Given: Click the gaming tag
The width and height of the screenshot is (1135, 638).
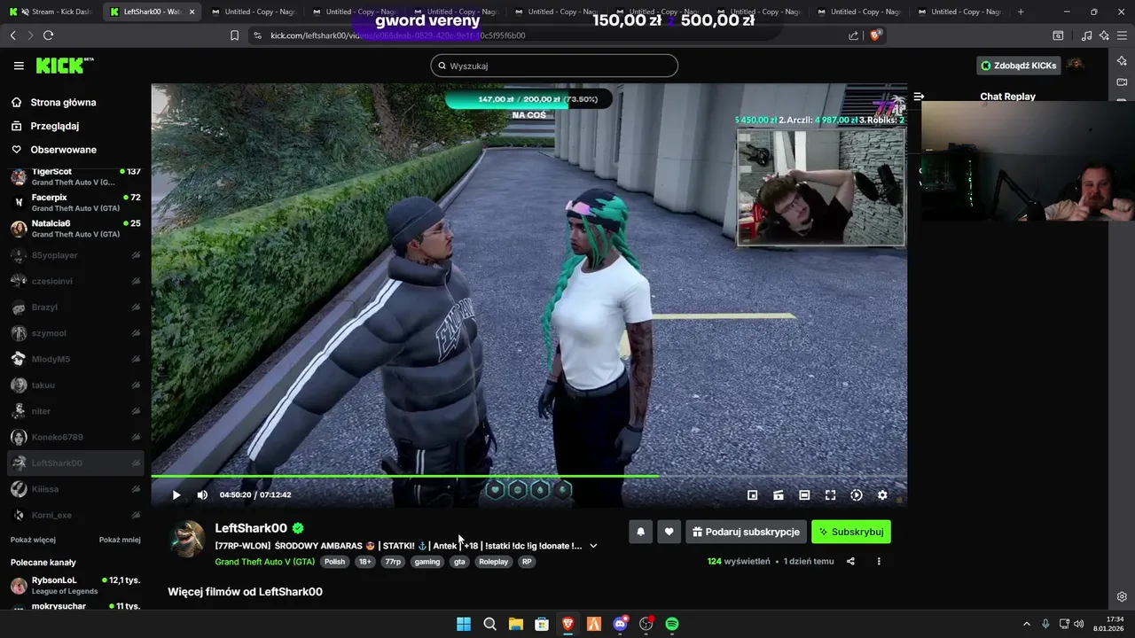Looking at the screenshot, I should click(x=427, y=562).
